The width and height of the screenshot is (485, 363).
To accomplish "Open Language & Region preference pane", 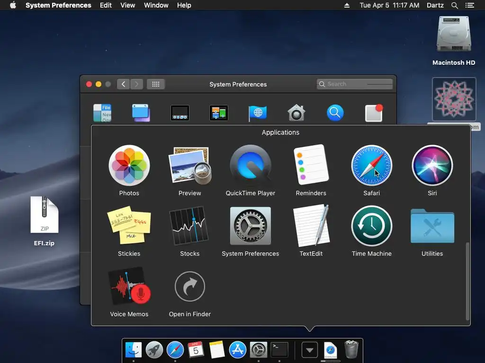I will point(257,113).
